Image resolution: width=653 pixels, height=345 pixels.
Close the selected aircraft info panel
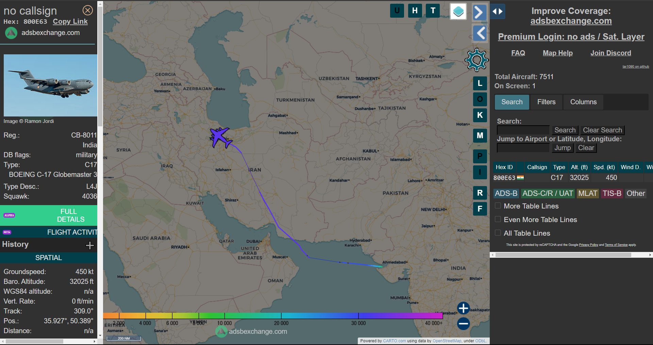[x=88, y=10]
